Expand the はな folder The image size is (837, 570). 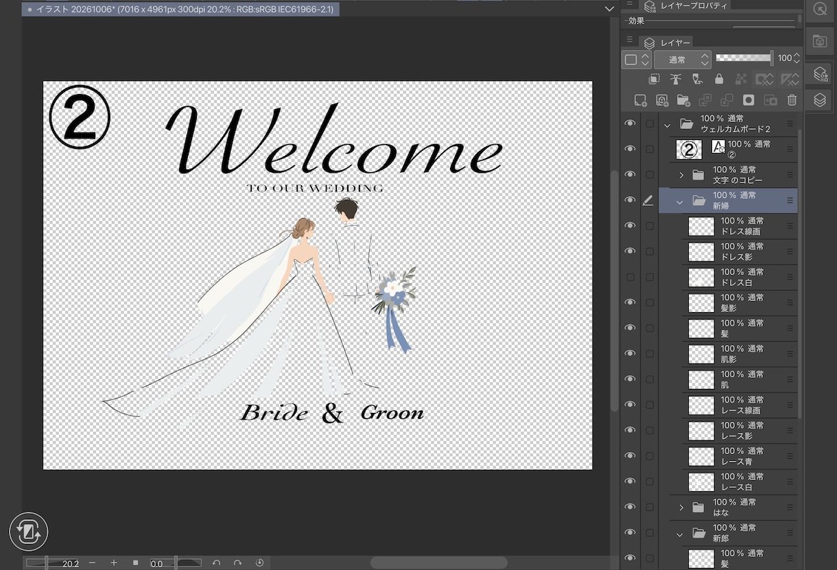point(681,508)
